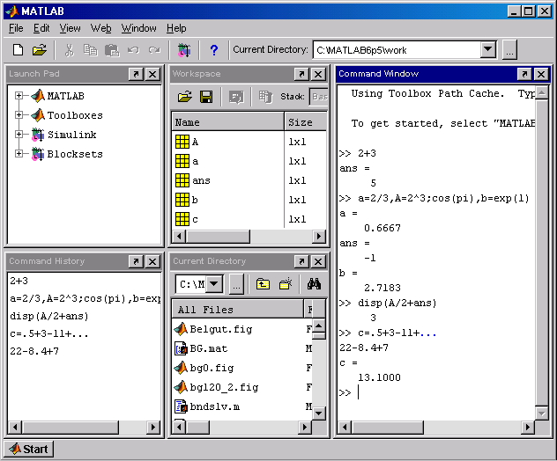Select 'disp(A/2+ans)' in Command History
The width and height of the screenshot is (557, 461).
[49, 316]
